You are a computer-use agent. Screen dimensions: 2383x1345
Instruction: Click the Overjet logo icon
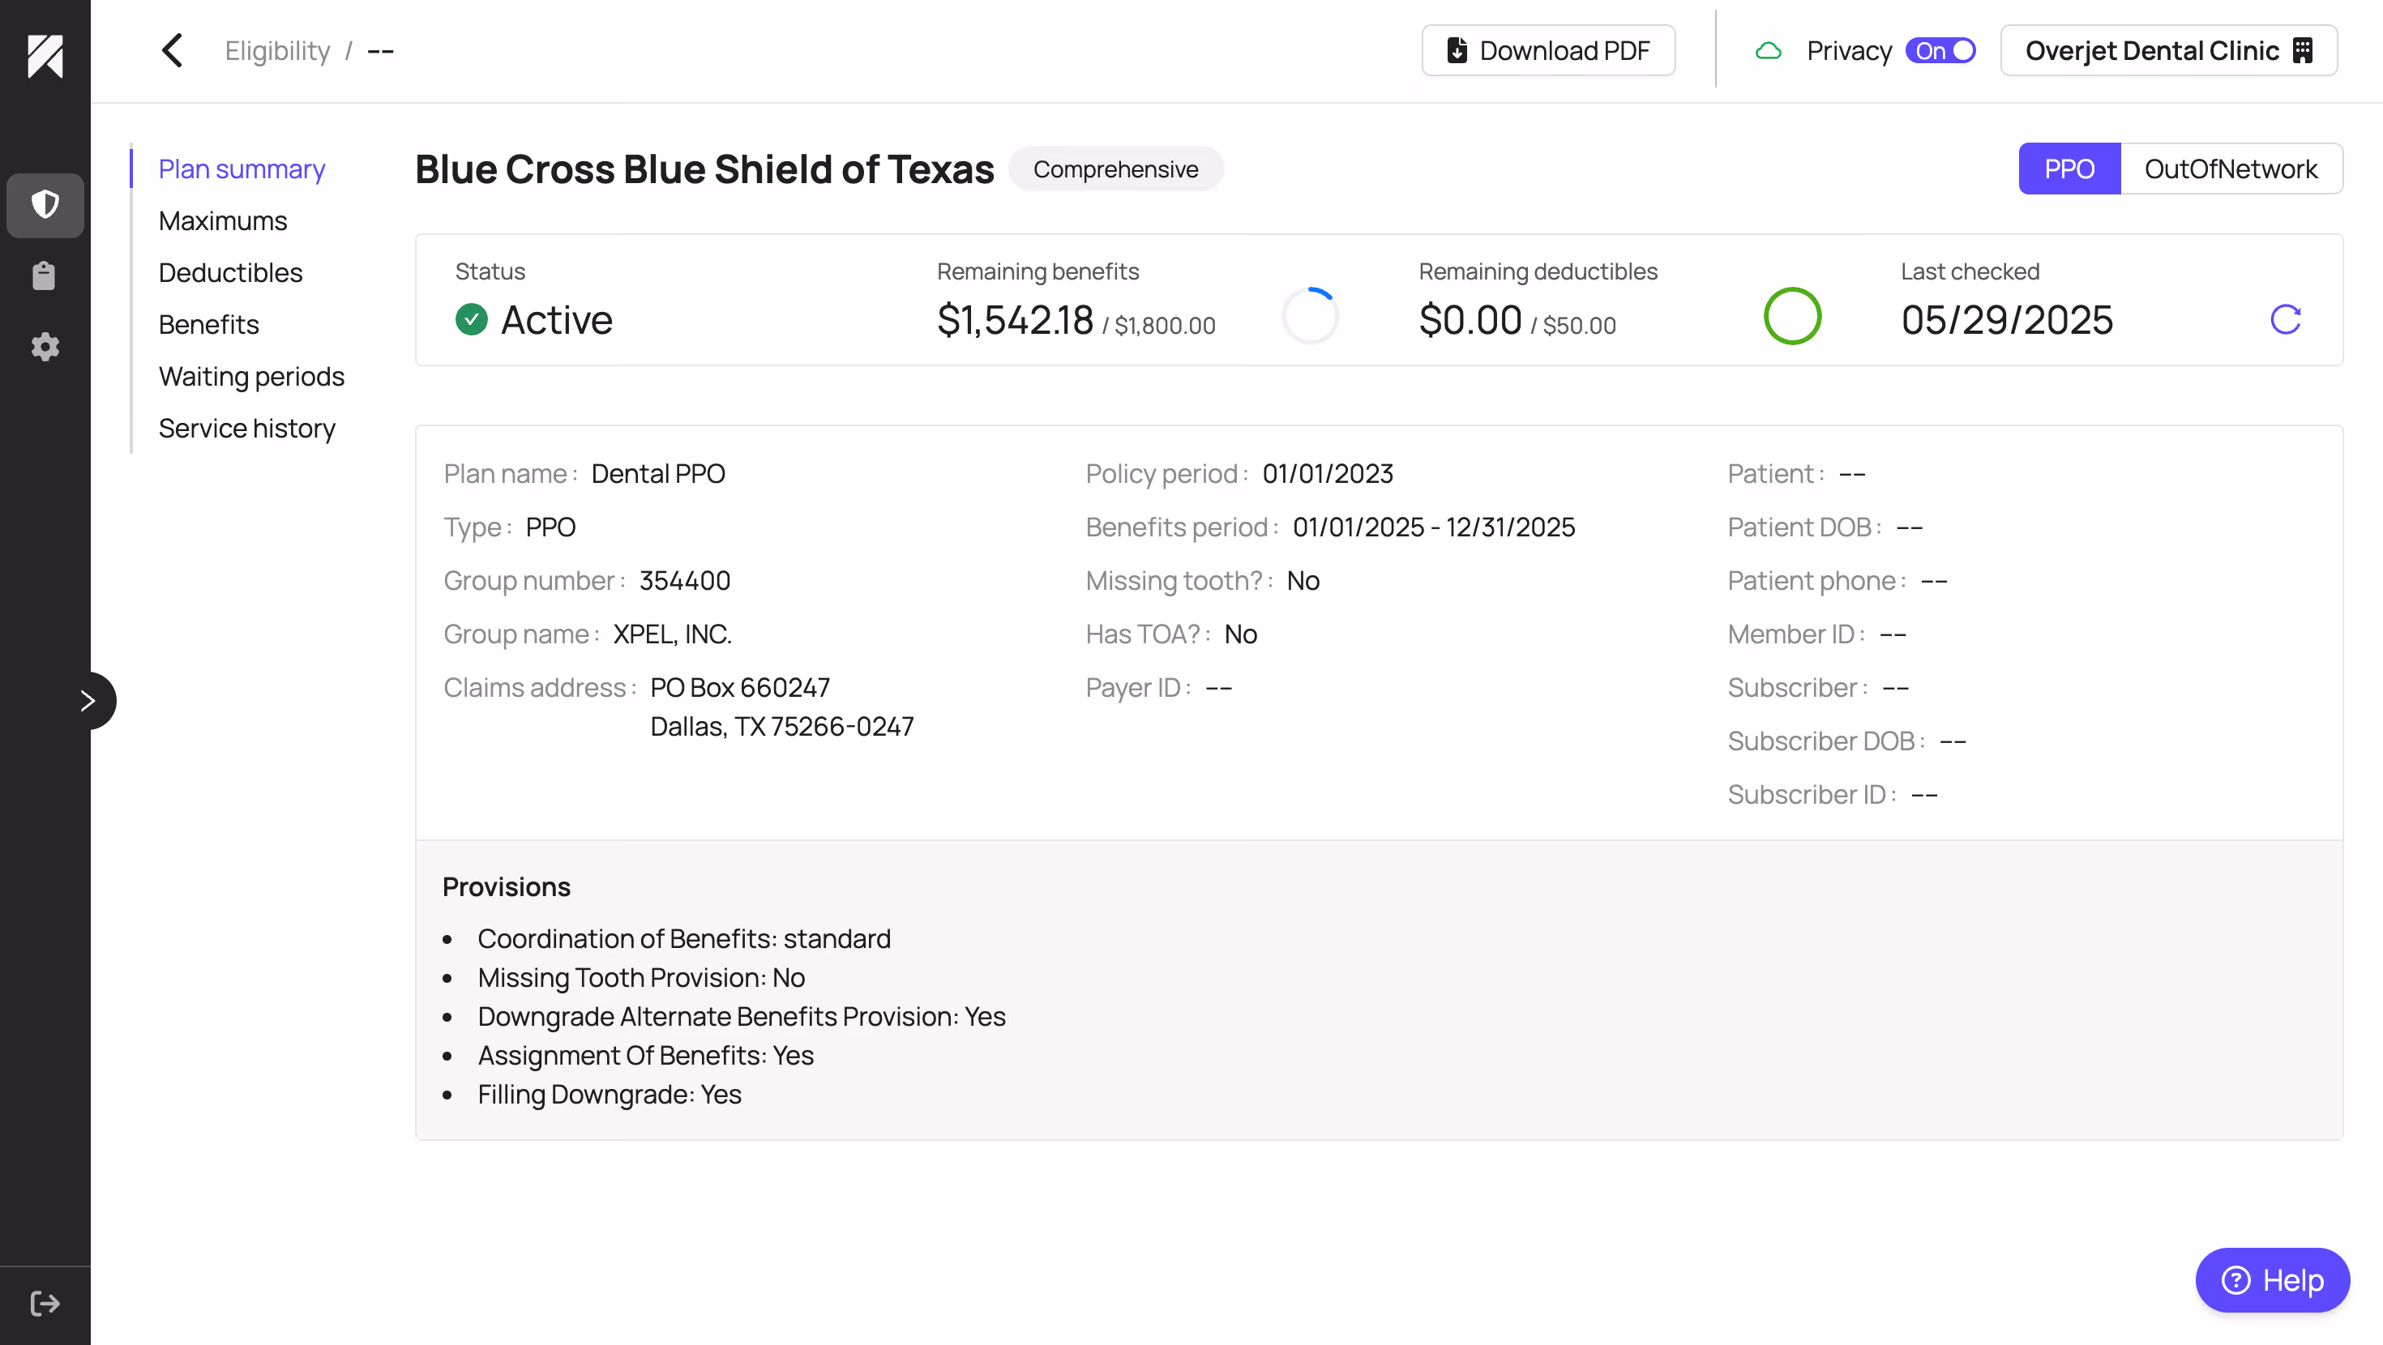[45, 56]
